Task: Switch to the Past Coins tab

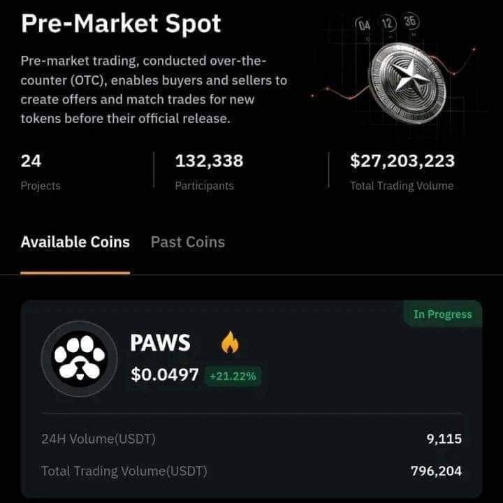Action: (x=188, y=242)
